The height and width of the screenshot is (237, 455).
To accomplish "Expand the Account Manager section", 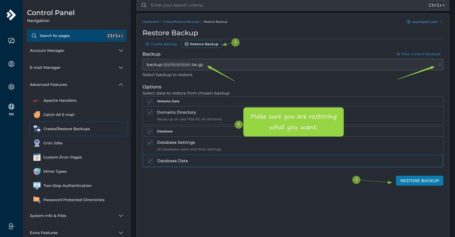I will [76, 51].
